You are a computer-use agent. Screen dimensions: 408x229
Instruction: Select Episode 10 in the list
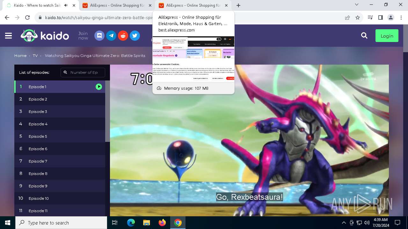tap(60, 198)
